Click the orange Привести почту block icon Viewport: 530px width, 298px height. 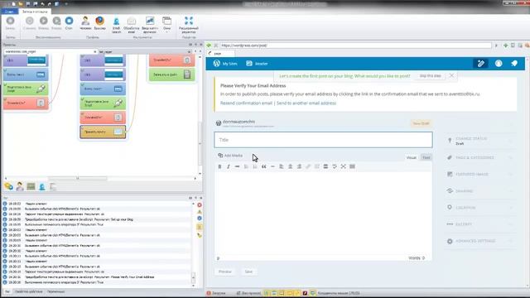pyautogui.click(x=118, y=132)
